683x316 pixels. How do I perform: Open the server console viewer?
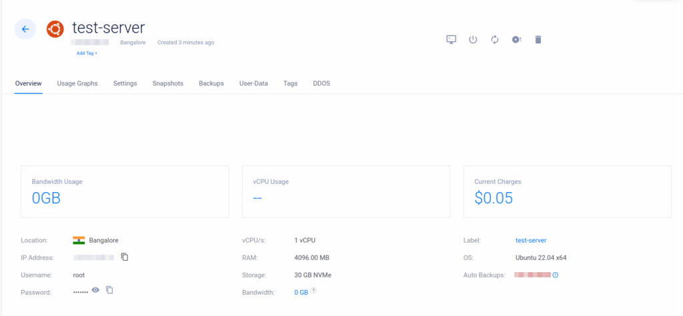click(451, 39)
